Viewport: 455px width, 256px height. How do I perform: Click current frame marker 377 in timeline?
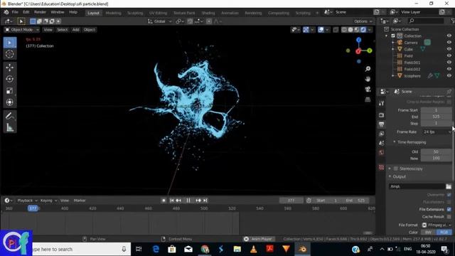pyautogui.click(x=33, y=208)
